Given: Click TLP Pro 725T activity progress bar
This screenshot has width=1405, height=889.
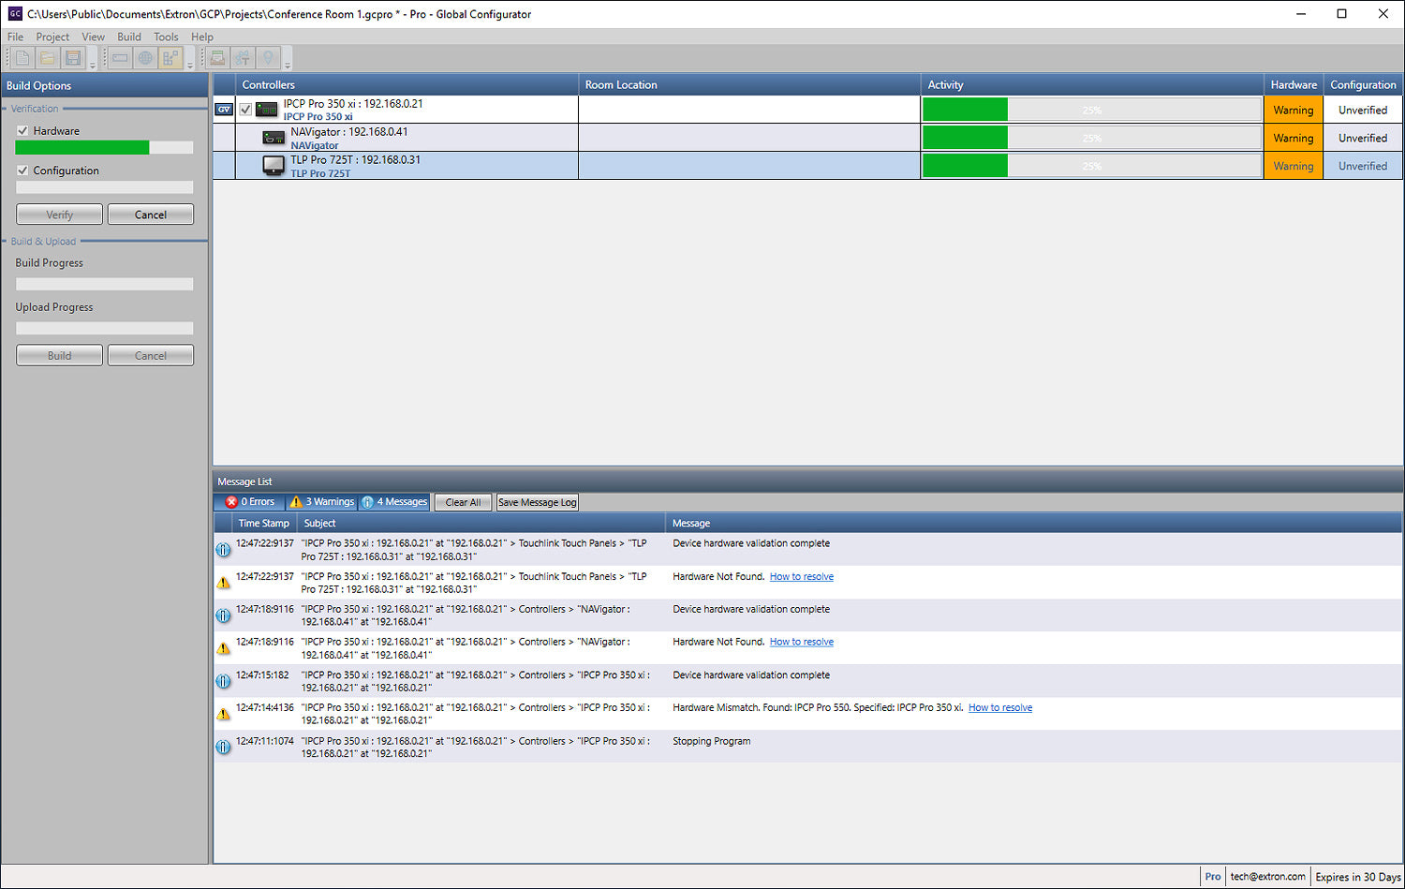Looking at the screenshot, I should click(1092, 166).
